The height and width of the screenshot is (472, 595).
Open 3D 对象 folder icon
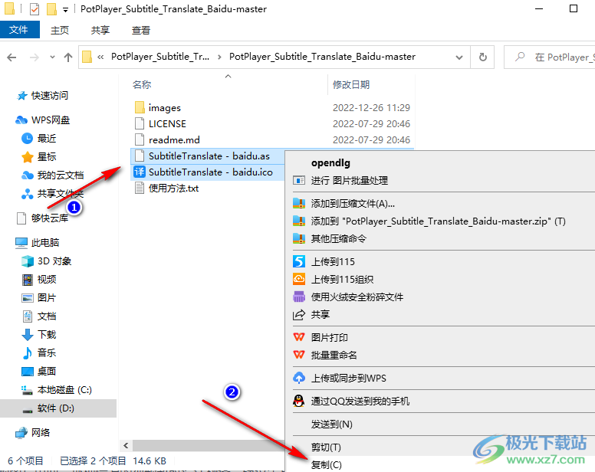pyautogui.click(x=28, y=261)
